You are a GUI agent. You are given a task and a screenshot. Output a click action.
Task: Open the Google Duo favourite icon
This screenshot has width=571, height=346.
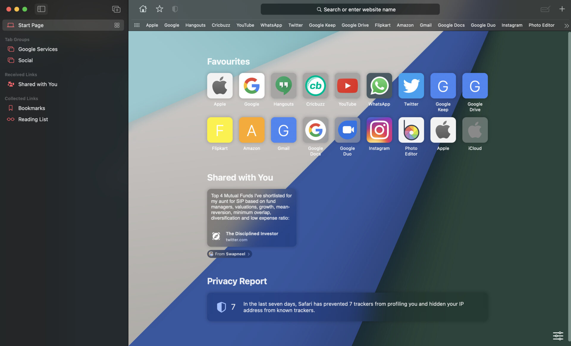click(347, 130)
